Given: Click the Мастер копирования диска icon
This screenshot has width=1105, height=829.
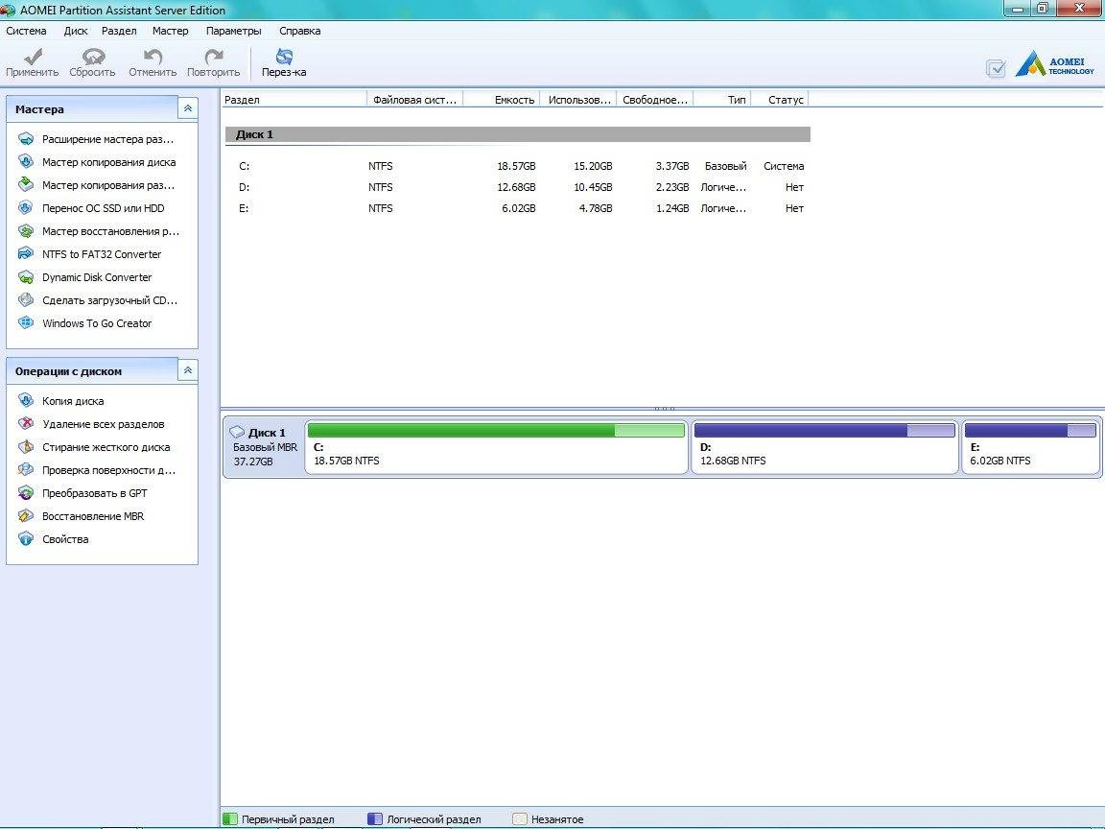Looking at the screenshot, I should coord(26,162).
